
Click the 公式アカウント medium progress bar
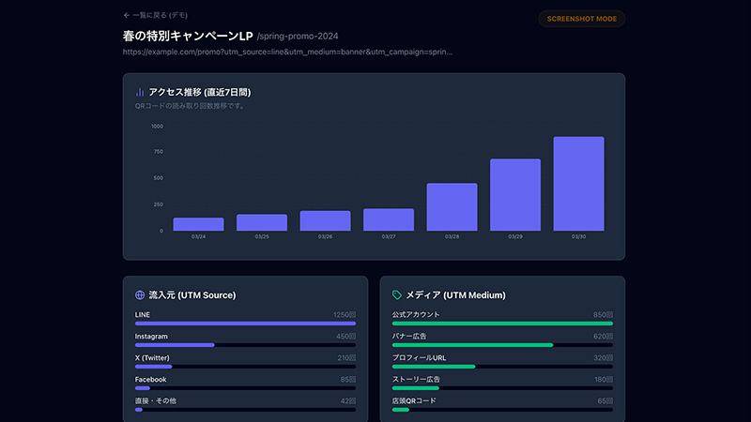(502, 324)
